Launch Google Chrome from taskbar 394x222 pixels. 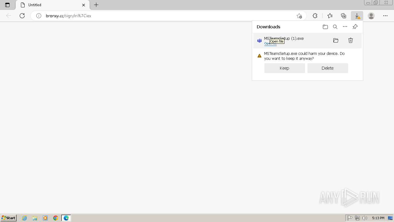pyautogui.click(x=56, y=218)
